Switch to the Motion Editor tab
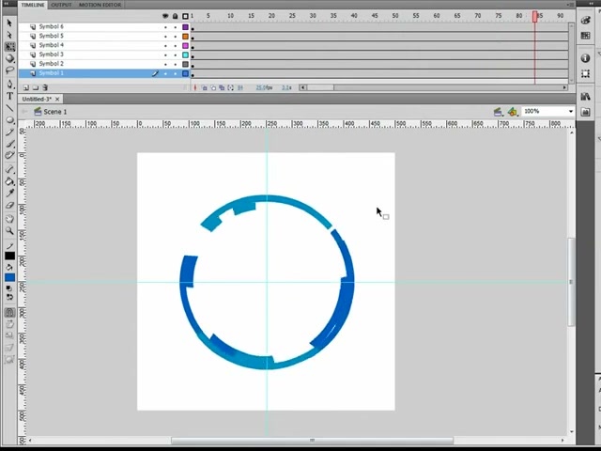This screenshot has height=451, width=601. tap(100, 5)
